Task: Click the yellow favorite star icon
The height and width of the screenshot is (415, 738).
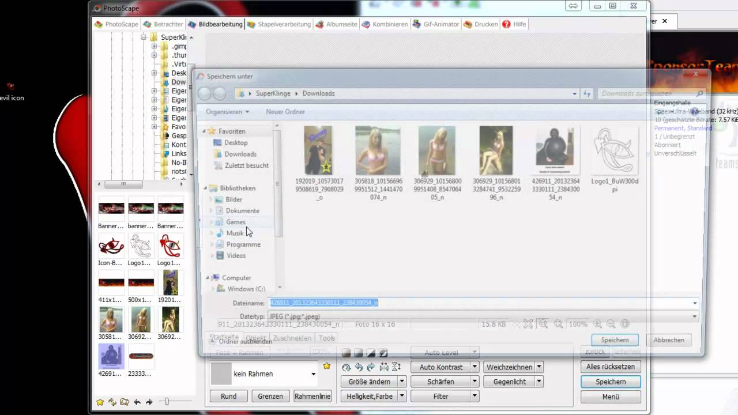Action: 327,365
